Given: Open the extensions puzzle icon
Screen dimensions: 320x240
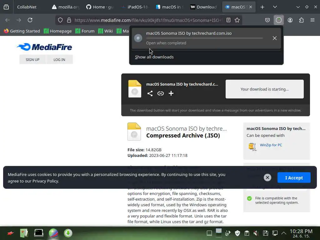Looking at the screenshot, I should [302, 20].
